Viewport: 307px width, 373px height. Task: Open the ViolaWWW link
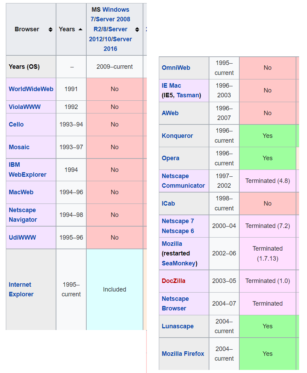click(x=24, y=107)
